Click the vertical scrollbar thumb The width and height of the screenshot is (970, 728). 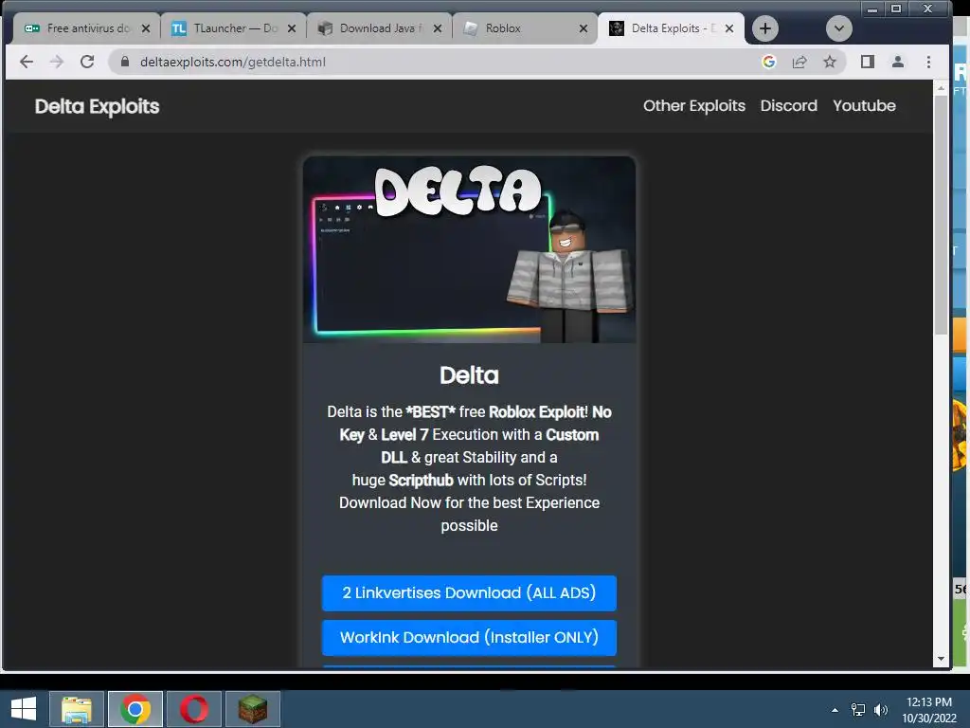(941, 215)
